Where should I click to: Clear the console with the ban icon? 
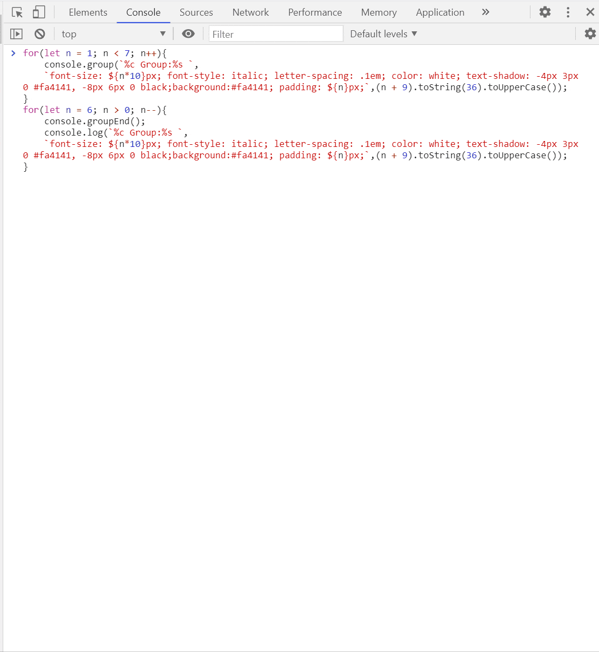[40, 34]
